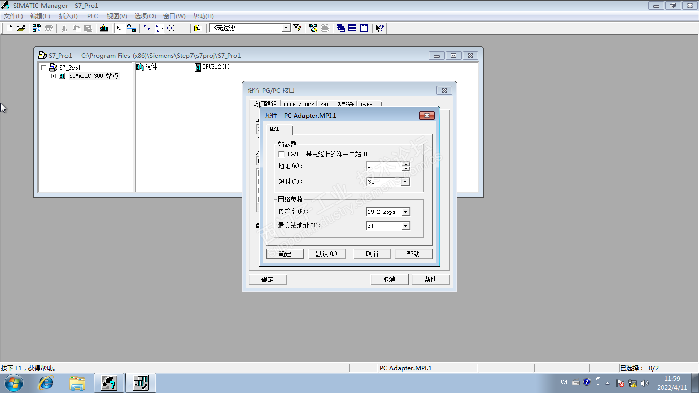The image size is (699, 393).
Task: Click the grayed Simulate Modules icon
Action: coord(325,28)
